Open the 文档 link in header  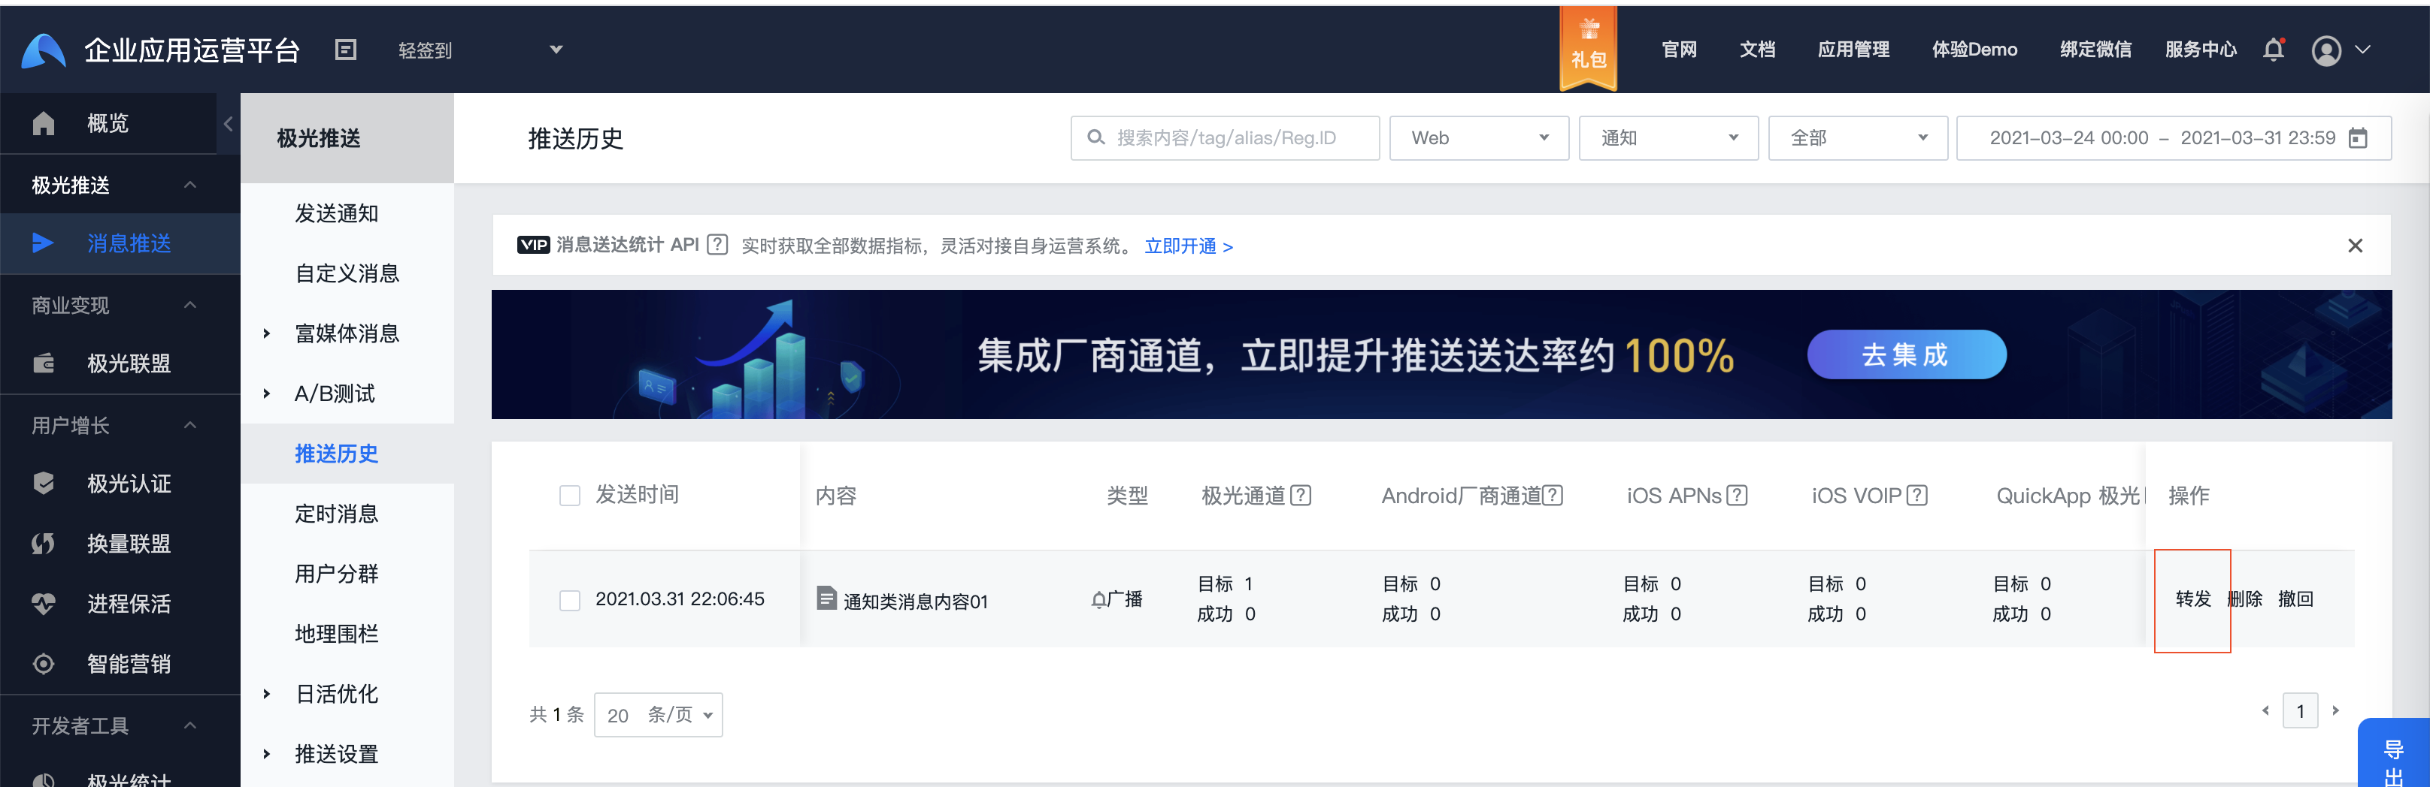pyautogui.click(x=1757, y=50)
